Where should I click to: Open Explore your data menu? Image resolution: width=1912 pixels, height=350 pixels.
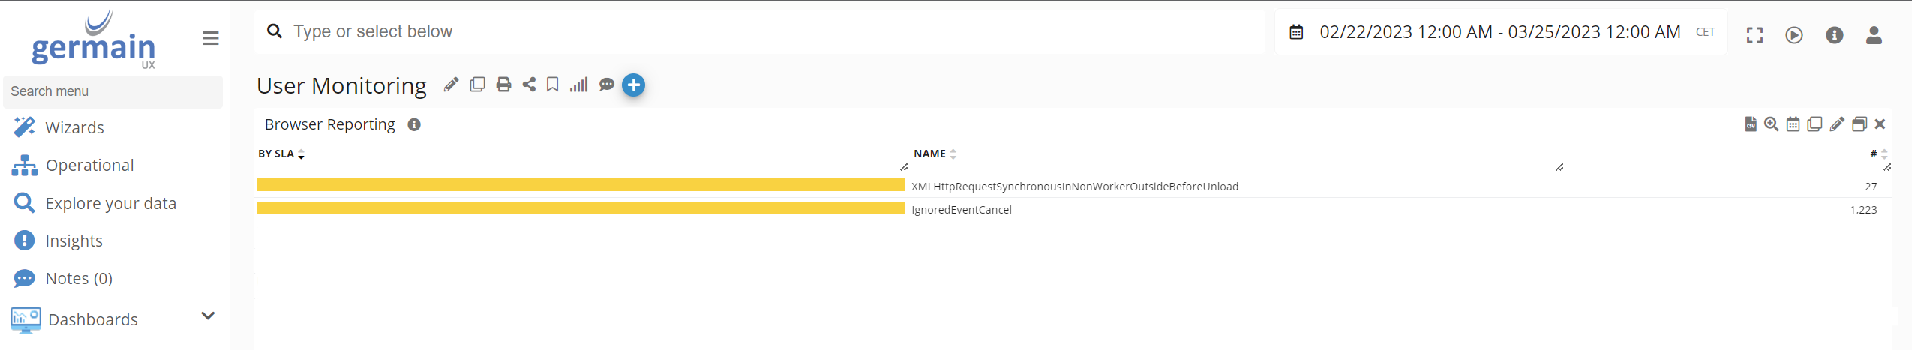point(110,203)
